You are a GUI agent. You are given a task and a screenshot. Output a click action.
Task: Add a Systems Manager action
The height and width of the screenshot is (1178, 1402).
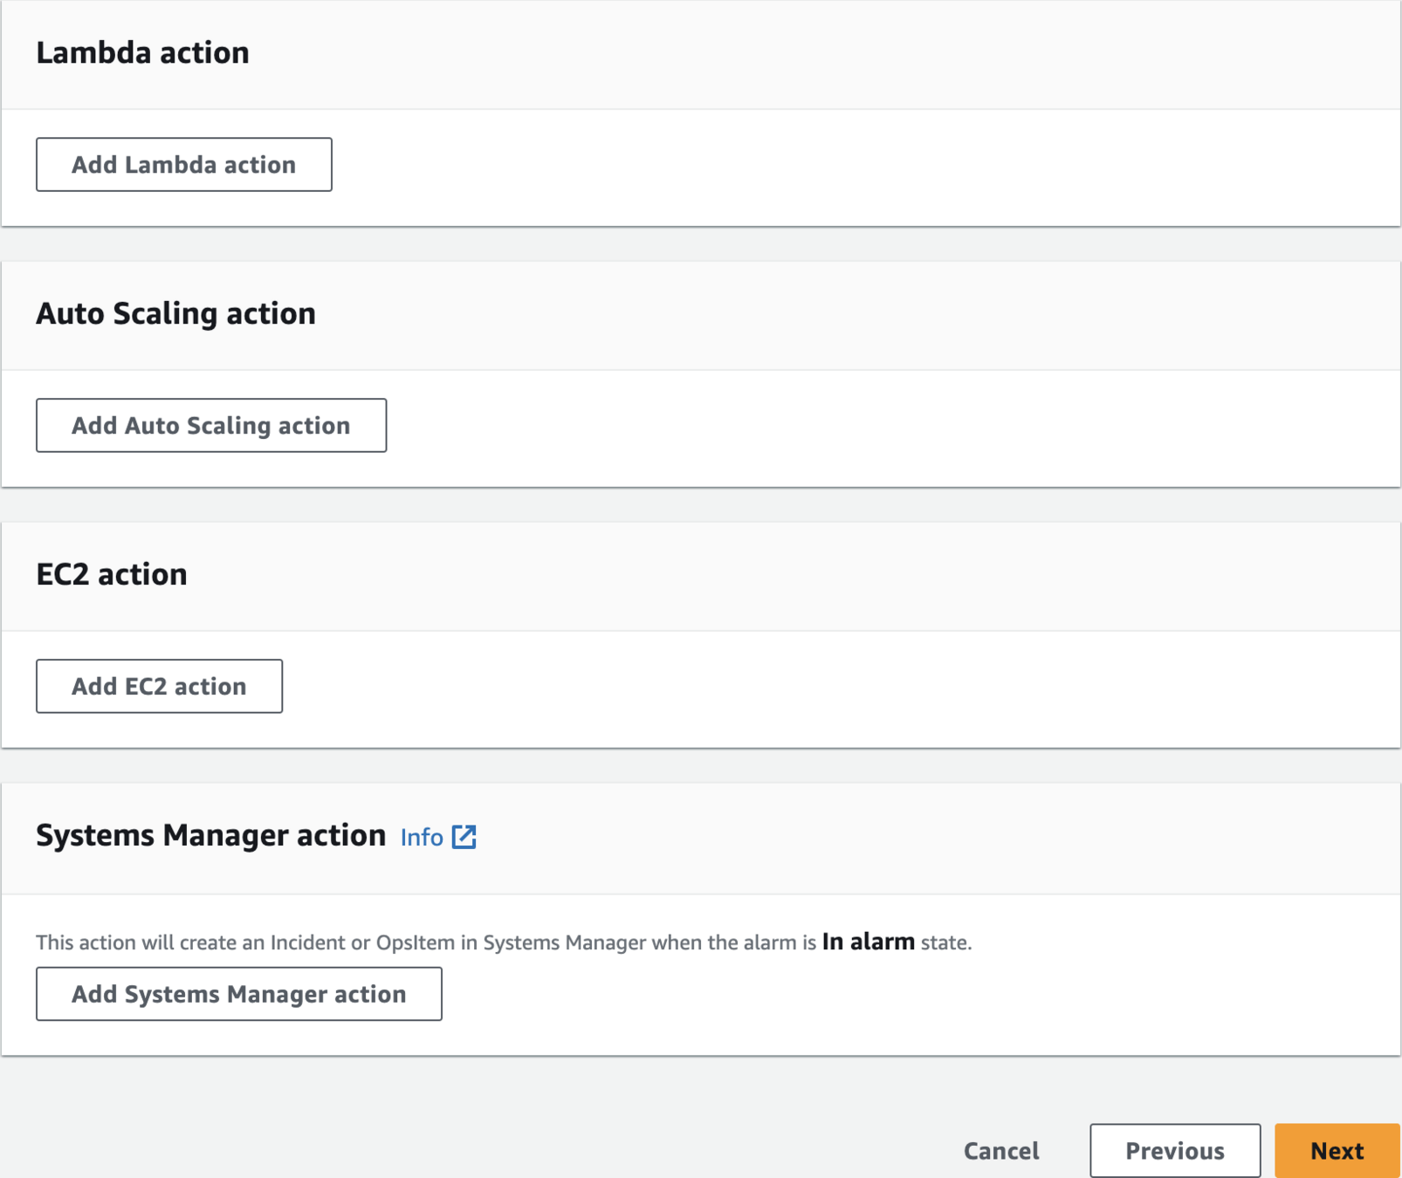[x=239, y=994]
